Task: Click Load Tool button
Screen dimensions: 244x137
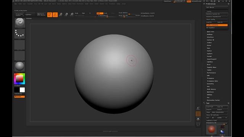Action: point(211,107)
